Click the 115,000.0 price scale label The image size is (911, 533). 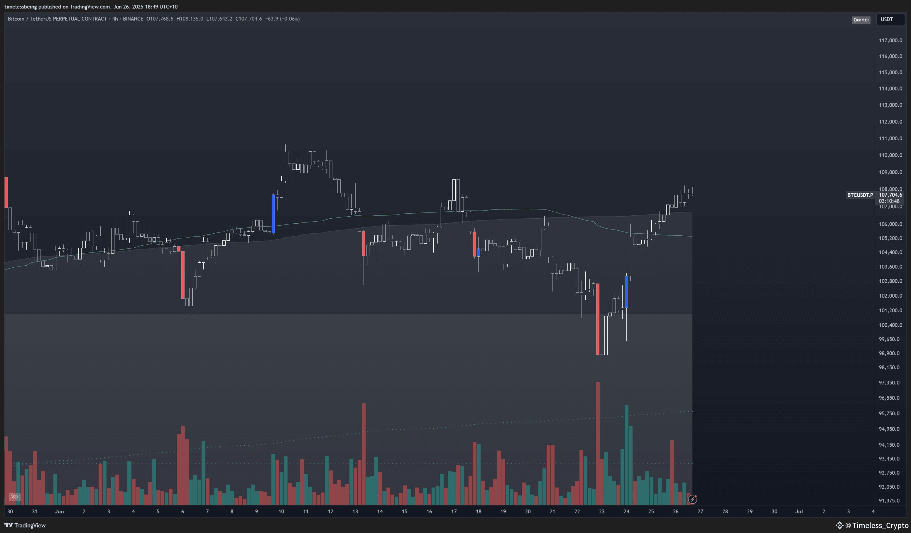coord(890,72)
